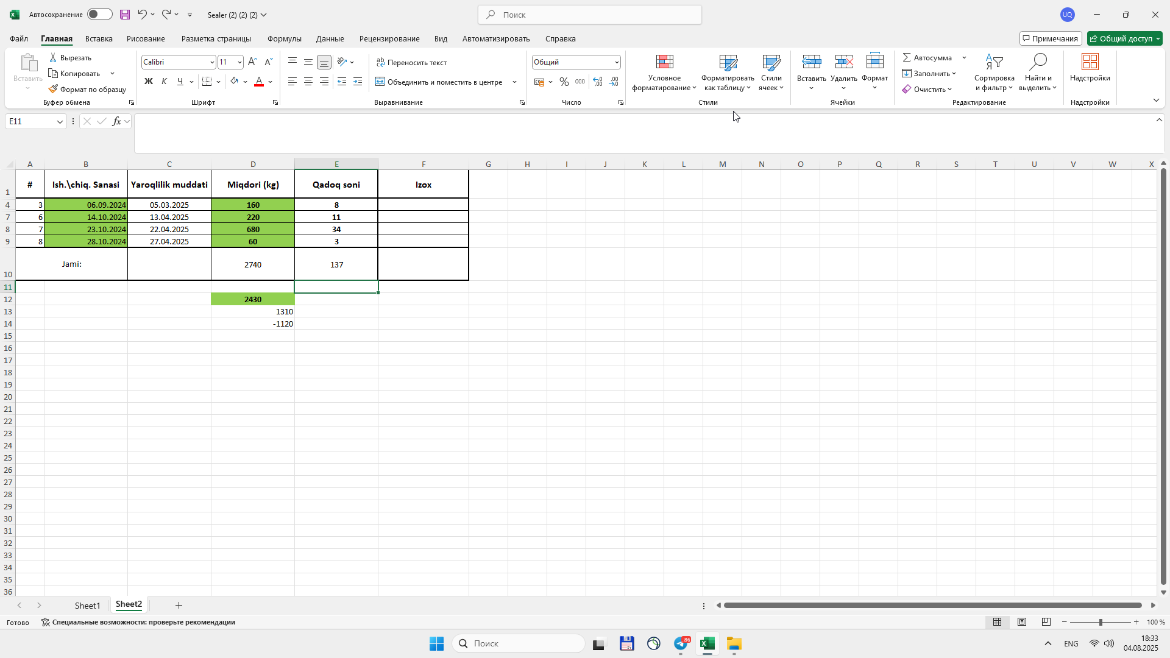Click Clear (Очистить) button
The height and width of the screenshot is (658, 1170).
pyautogui.click(x=927, y=89)
